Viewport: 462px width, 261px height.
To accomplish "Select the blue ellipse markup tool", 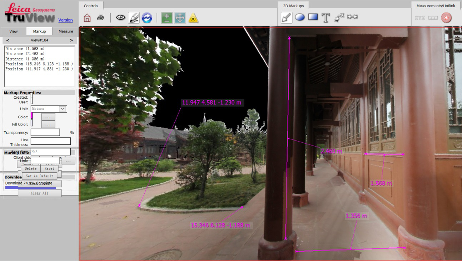I will point(300,17).
